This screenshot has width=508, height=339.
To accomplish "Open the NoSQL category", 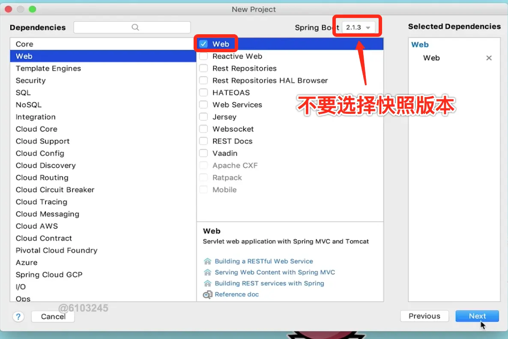I will pos(103,104).
